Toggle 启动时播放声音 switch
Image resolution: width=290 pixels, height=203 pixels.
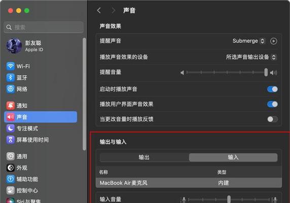pyautogui.click(x=272, y=89)
